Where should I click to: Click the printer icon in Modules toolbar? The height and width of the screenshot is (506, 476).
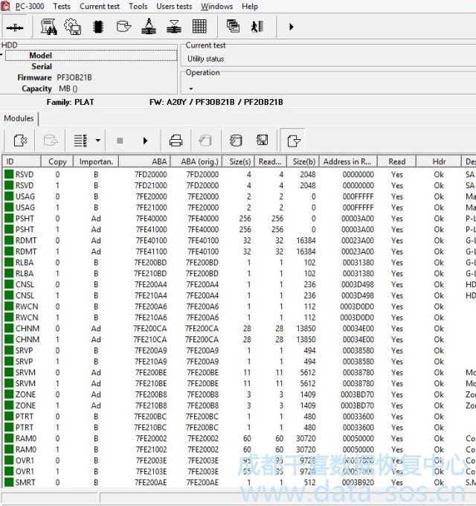click(176, 140)
